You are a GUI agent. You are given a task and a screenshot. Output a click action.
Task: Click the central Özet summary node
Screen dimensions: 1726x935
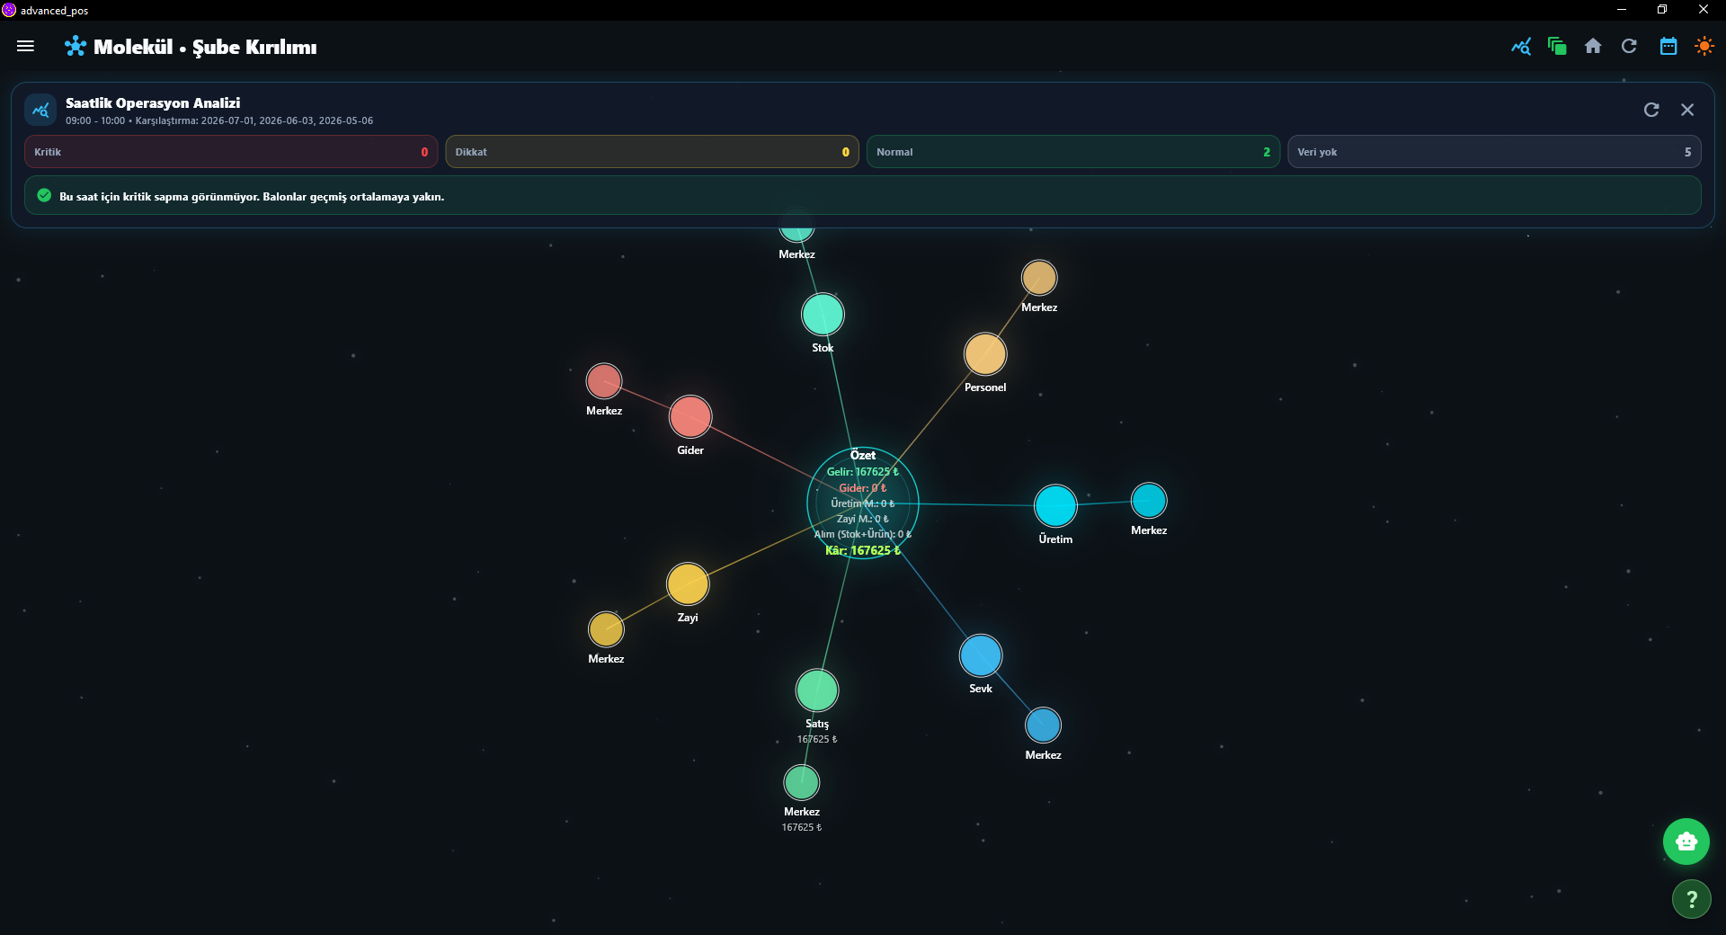click(x=863, y=503)
